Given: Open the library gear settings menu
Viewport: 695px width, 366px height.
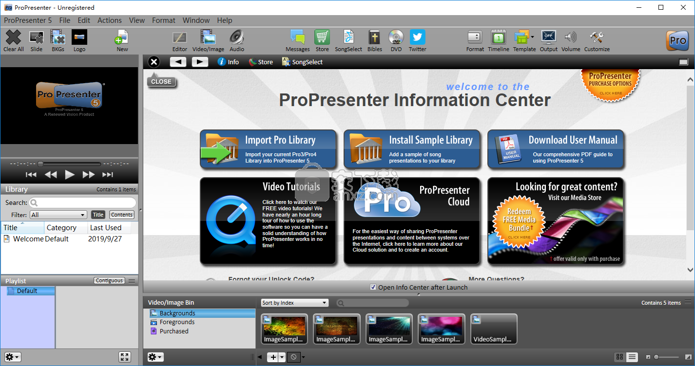Looking at the screenshot, I should click(13, 357).
